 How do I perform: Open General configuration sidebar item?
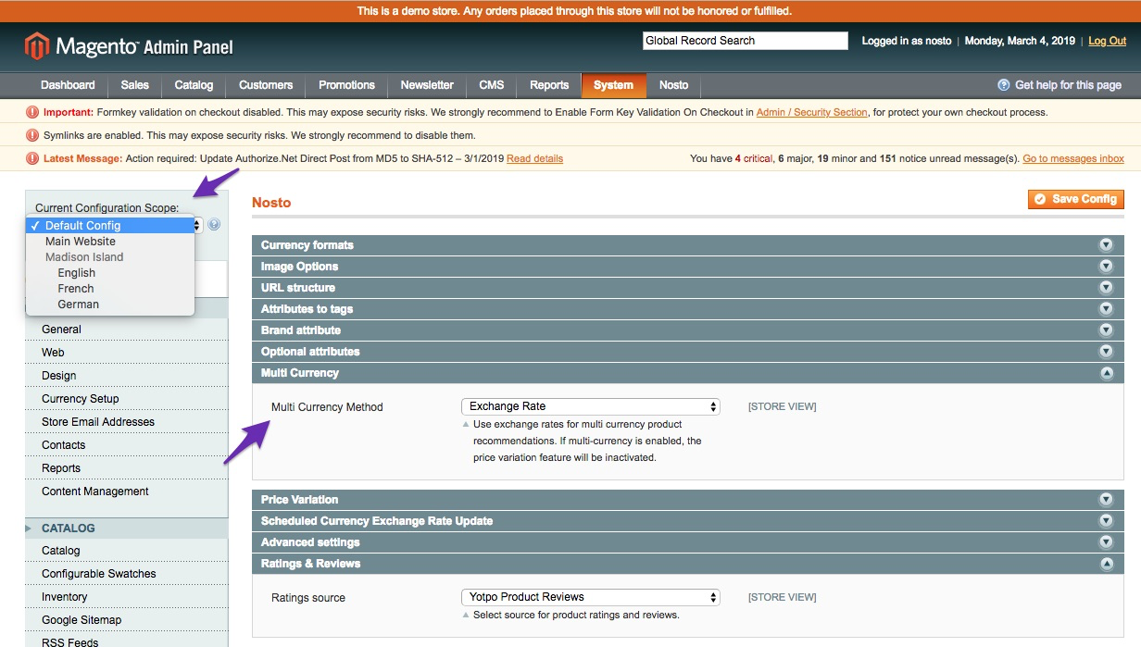126,330
